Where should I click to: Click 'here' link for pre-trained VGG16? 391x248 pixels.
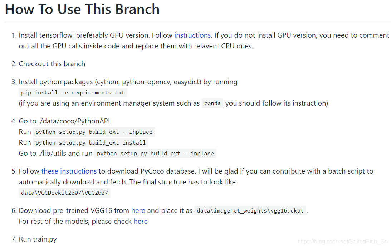[138, 210]
